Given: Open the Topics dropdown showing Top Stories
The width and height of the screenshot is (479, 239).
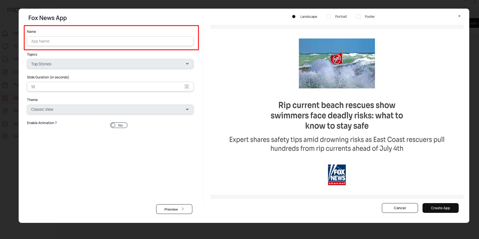Looking at the screenshot, I should (110, 64).
